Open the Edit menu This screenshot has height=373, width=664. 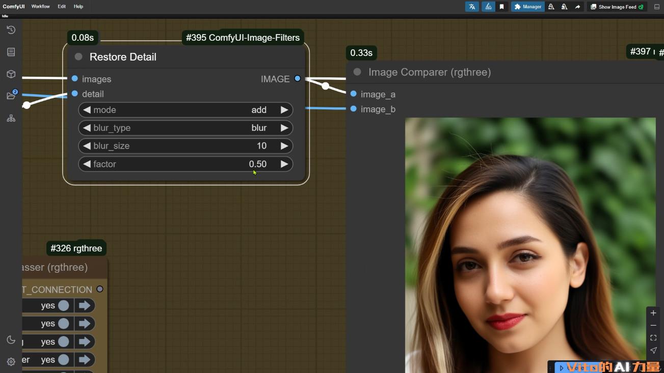(62, 7)
